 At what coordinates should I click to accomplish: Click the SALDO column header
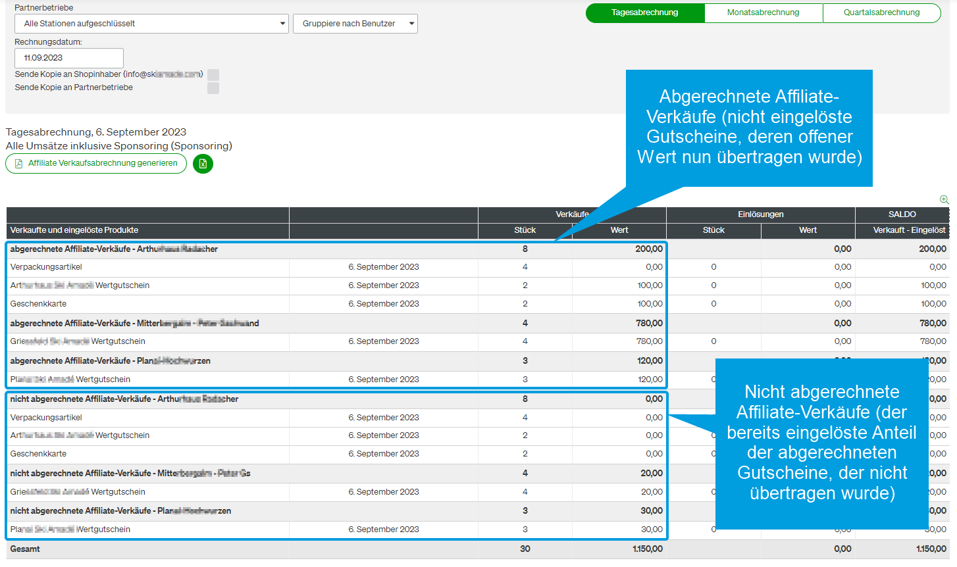[902, 214]
